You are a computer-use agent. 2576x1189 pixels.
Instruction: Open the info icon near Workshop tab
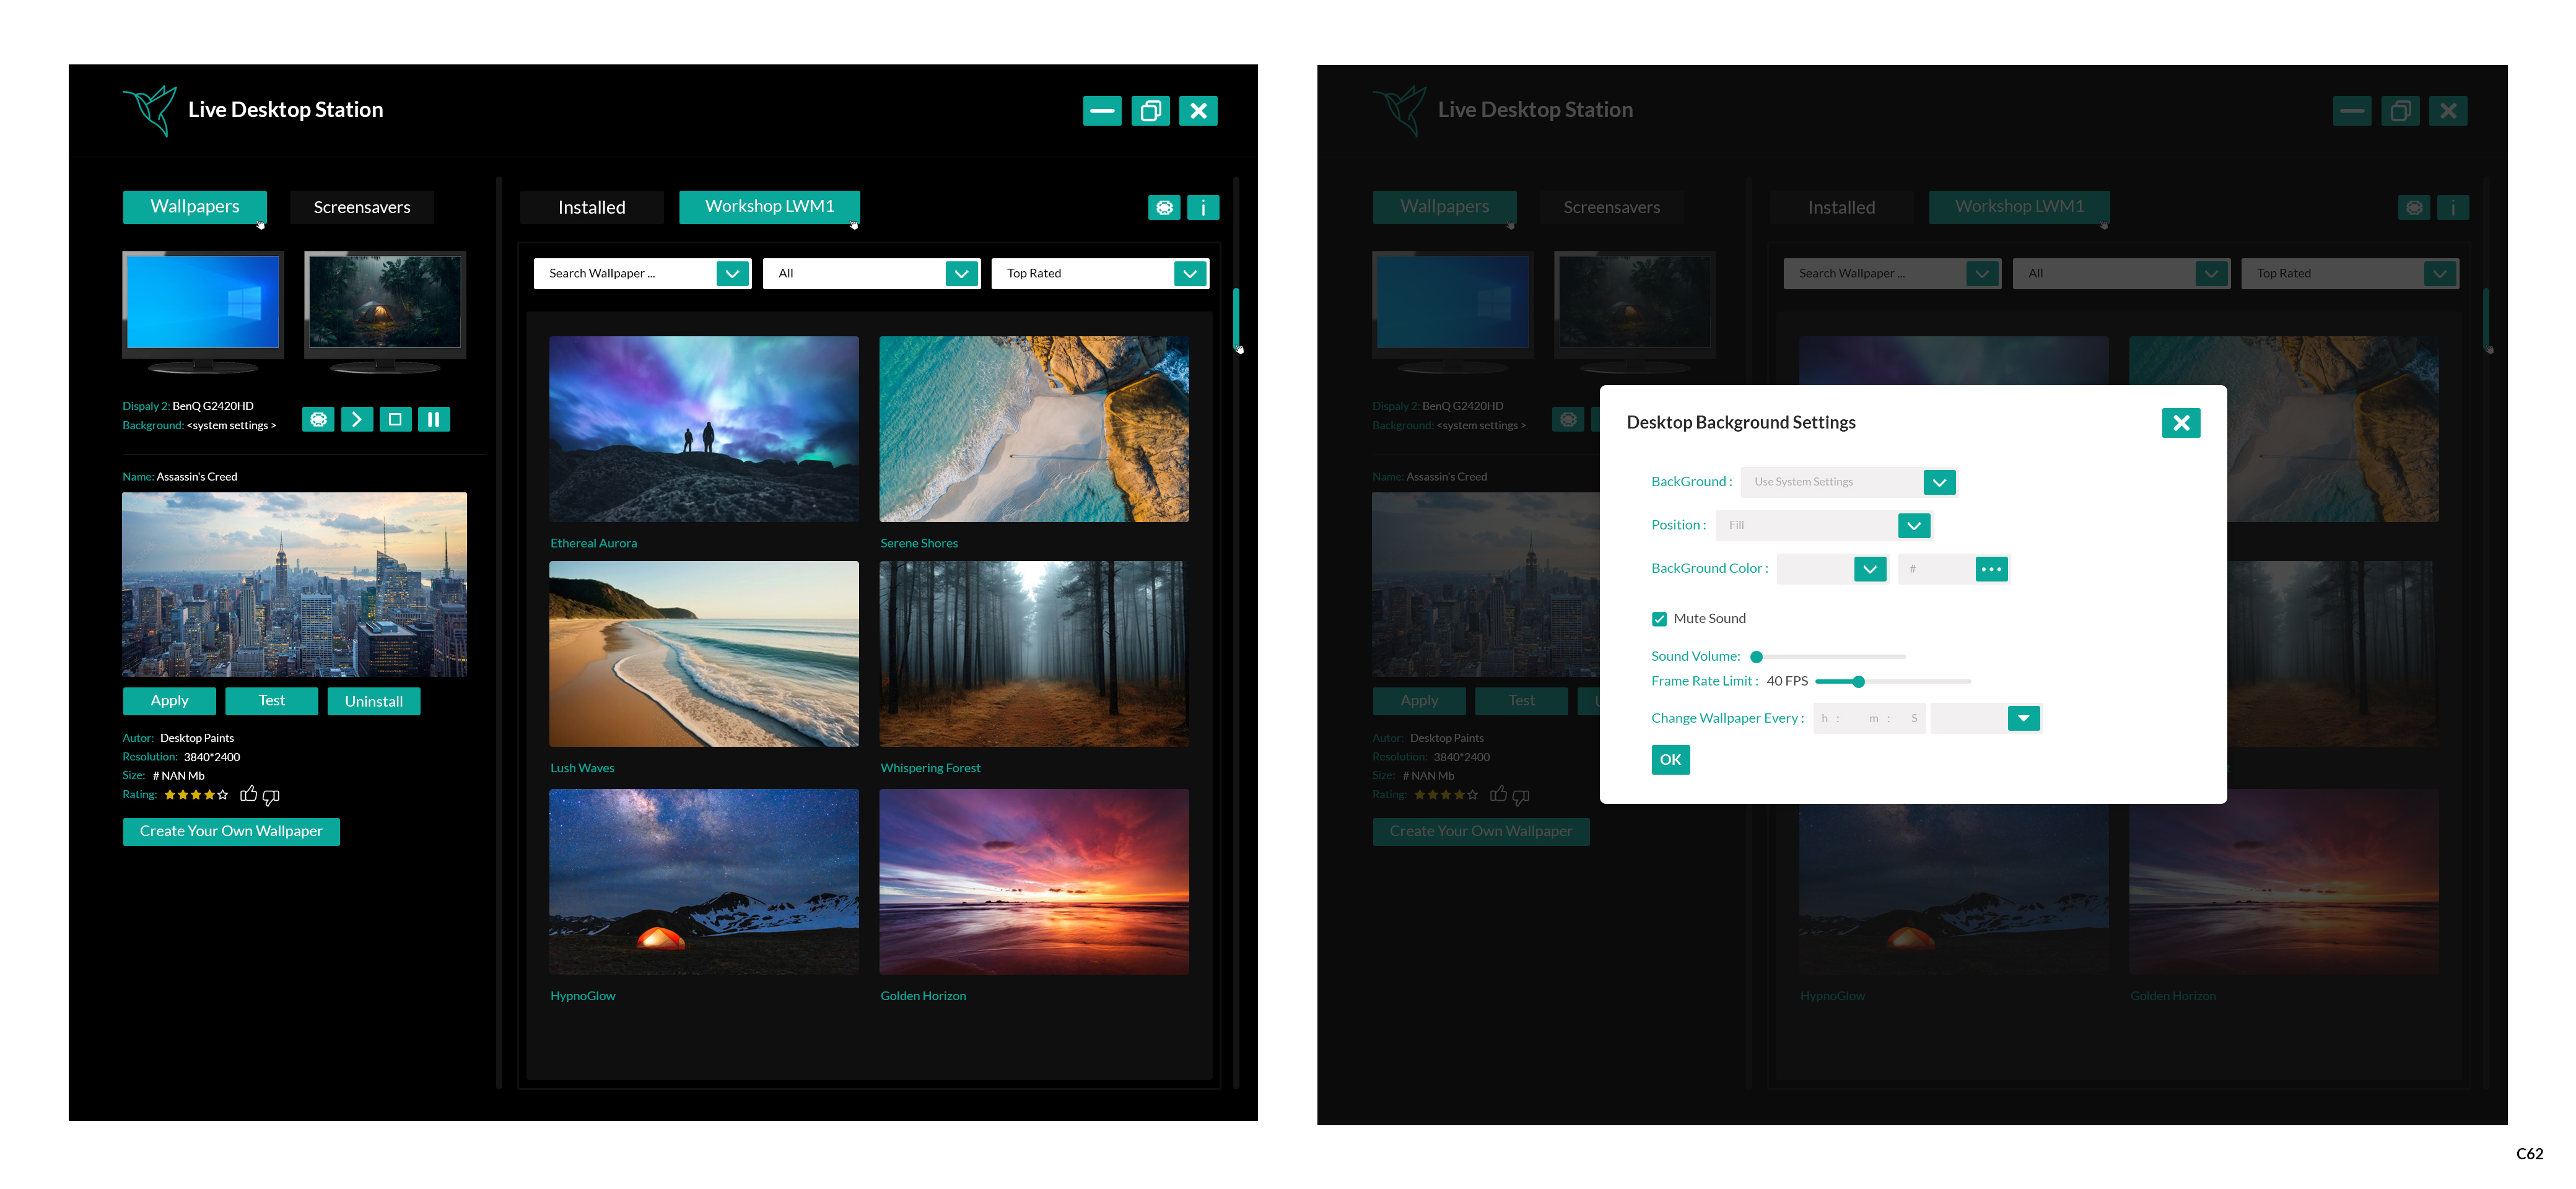point(1202,207)
